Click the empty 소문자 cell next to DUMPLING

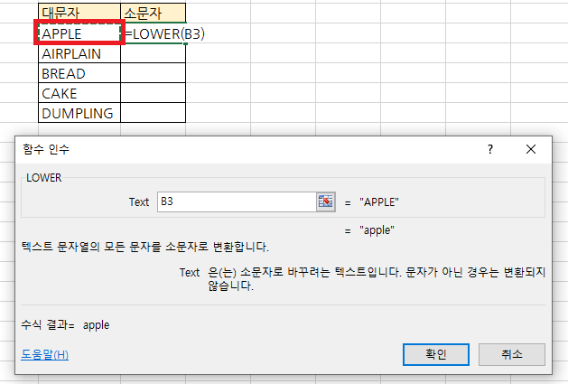[x=154, y=113]
